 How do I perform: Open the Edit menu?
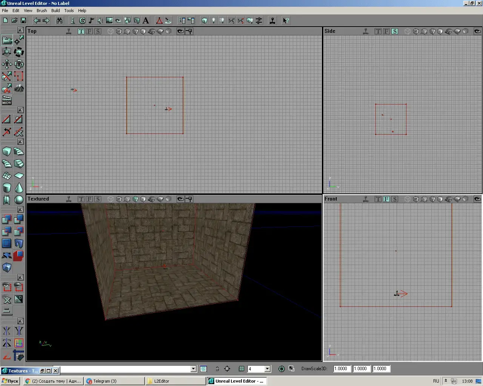pos(16,11)
